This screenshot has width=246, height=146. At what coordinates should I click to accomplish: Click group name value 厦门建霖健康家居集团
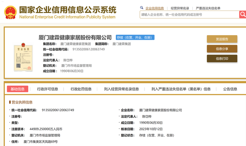click(76, 44)
